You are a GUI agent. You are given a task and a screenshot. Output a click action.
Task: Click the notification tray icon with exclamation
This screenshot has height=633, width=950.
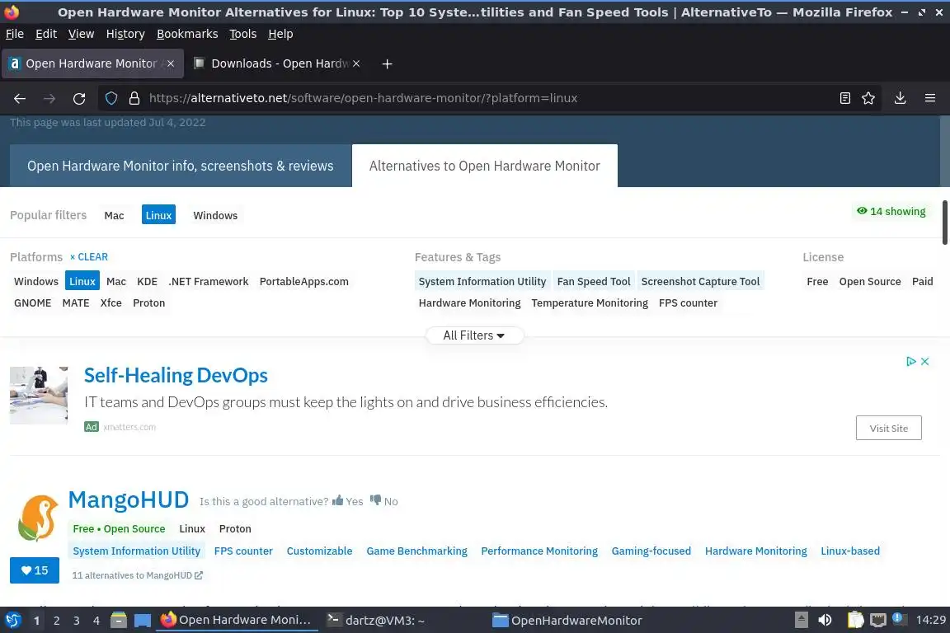click(899, 619)
